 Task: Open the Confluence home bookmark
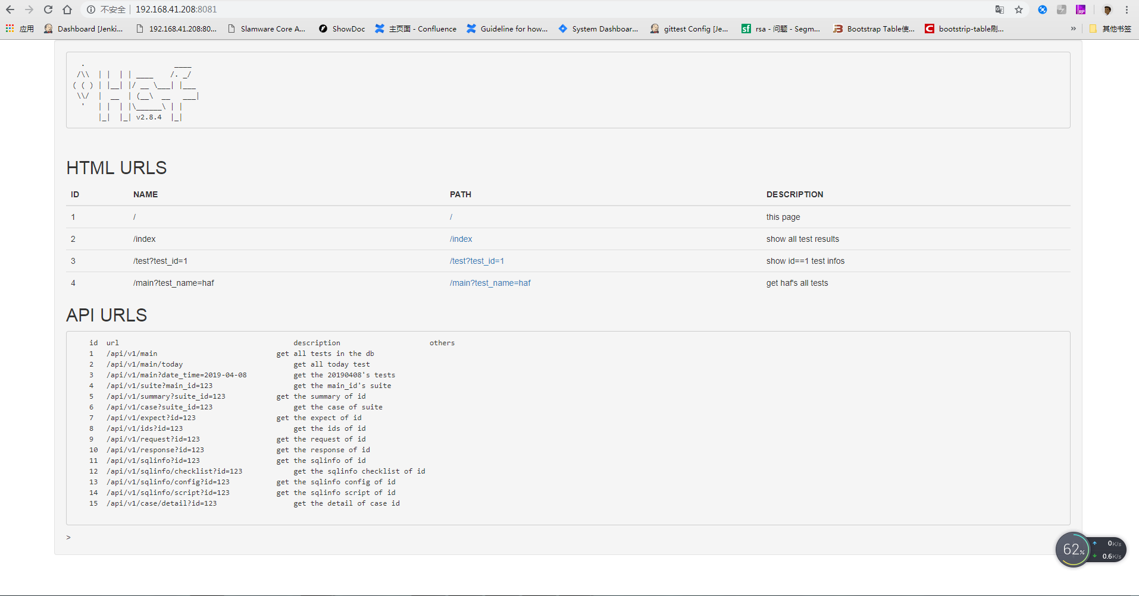coord(416,29)
